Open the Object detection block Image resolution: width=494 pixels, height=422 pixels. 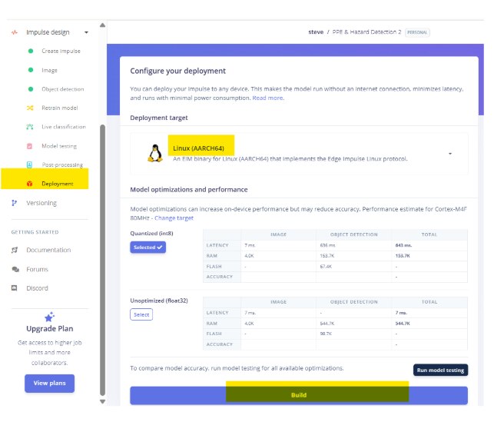pos(63,89)
